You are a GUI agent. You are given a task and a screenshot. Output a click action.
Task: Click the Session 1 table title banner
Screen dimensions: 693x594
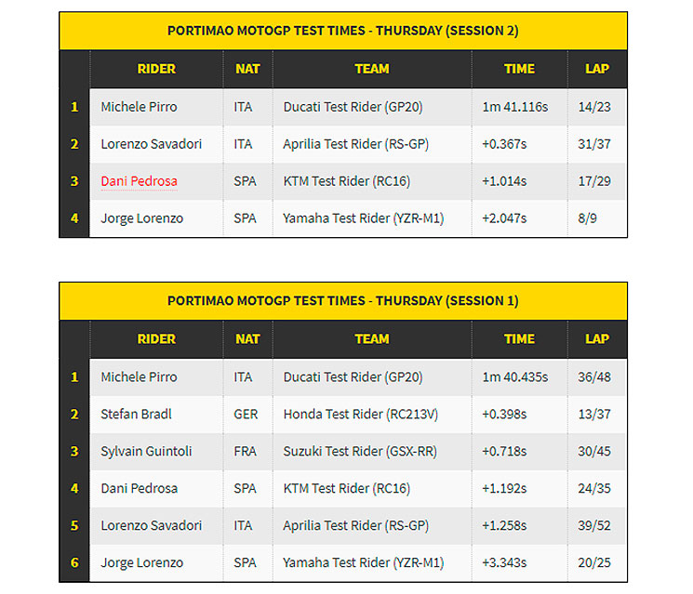[x=343, y=301]
